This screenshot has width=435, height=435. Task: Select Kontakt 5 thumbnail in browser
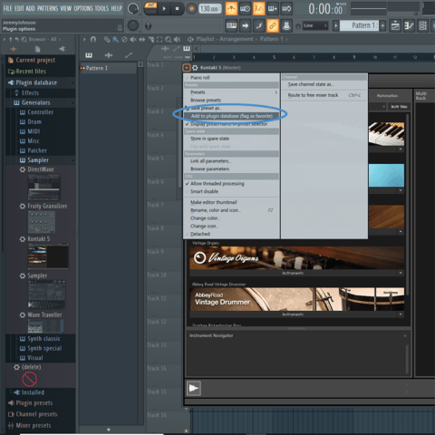click(x=48, y=256)
